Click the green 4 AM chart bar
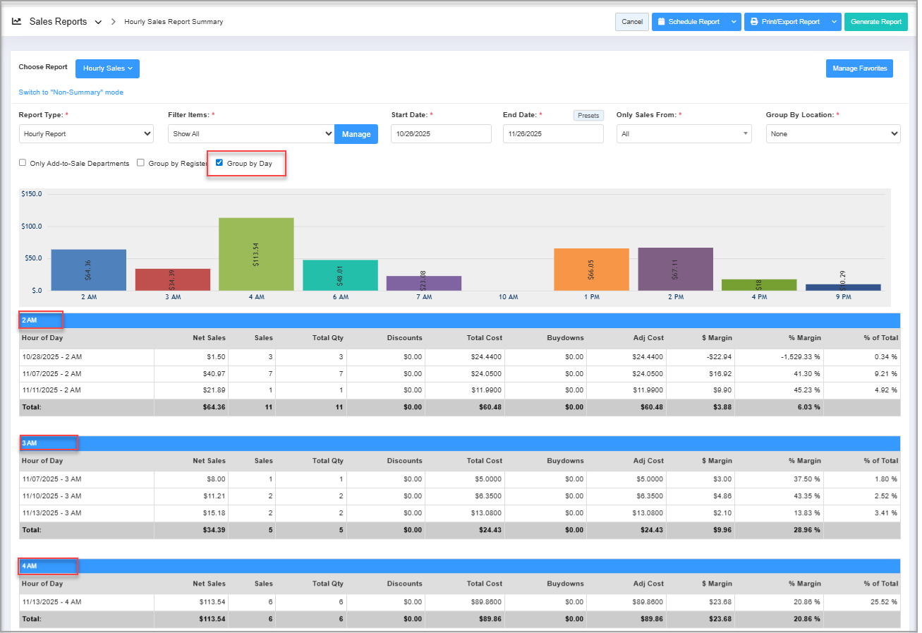The height and width of the screenshot is (633, 922). coord(256,254)
